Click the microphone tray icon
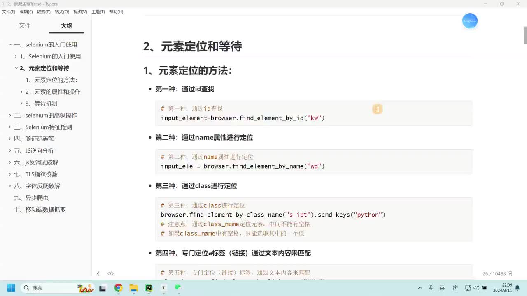 [x=431, y=288]
